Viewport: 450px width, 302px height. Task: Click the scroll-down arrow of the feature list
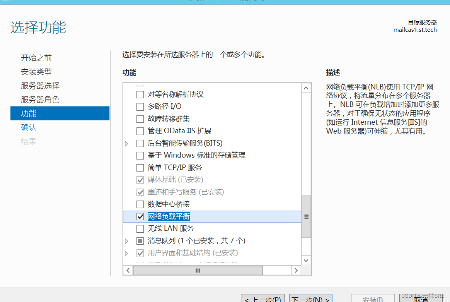point(306,260)
